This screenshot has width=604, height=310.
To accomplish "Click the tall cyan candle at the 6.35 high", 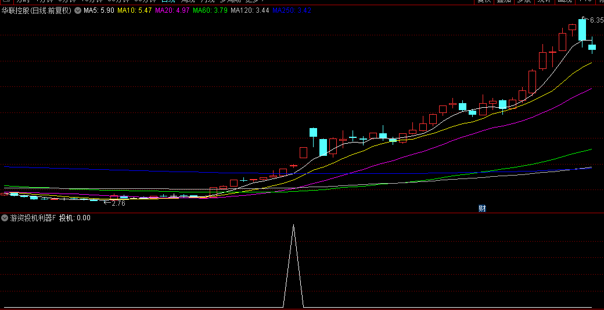I will (582, 30).
